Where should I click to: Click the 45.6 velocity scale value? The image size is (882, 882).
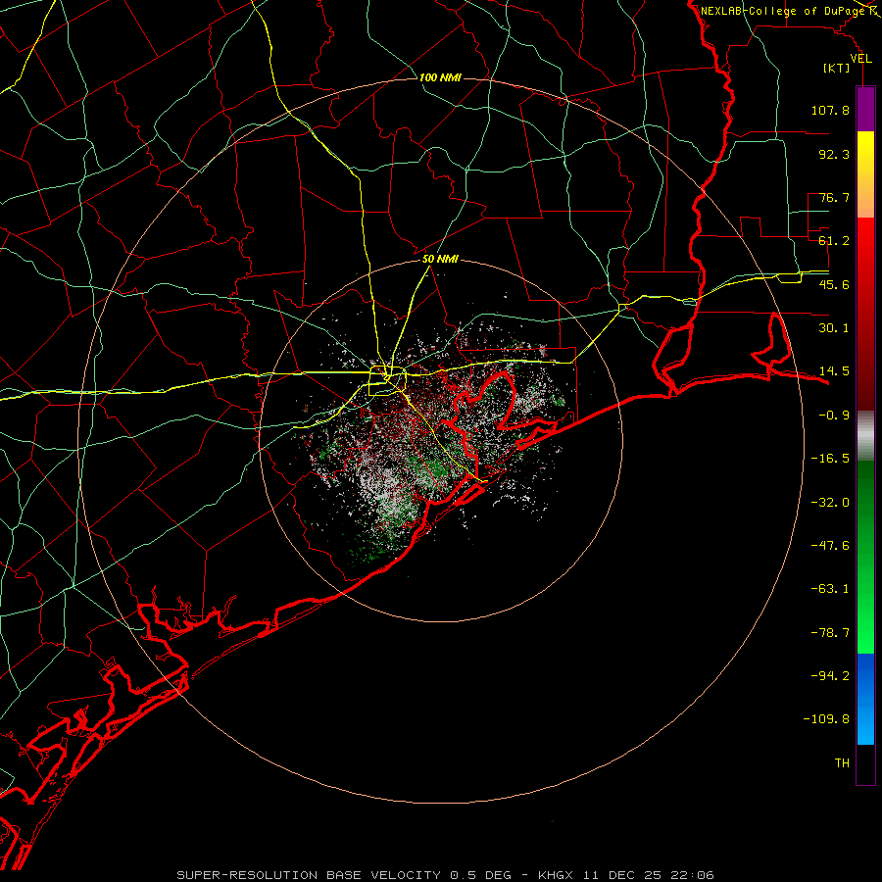tap(834, 284)
